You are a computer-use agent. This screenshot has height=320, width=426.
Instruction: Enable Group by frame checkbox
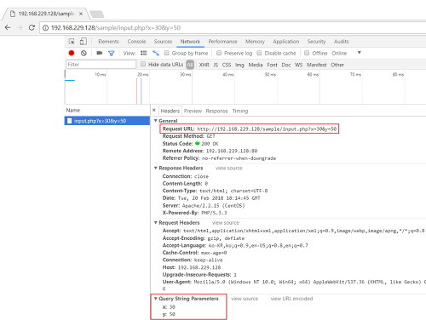pyautogui.click(x=167, y=53)
